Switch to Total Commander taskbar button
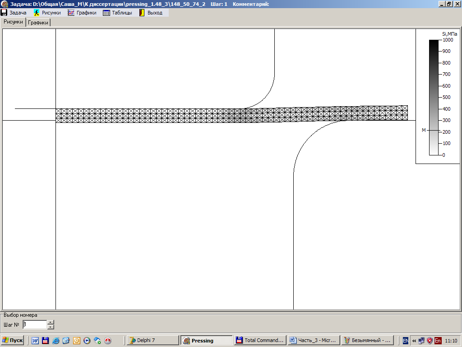Viewport: 462px width, 347px height. [260, 340]
